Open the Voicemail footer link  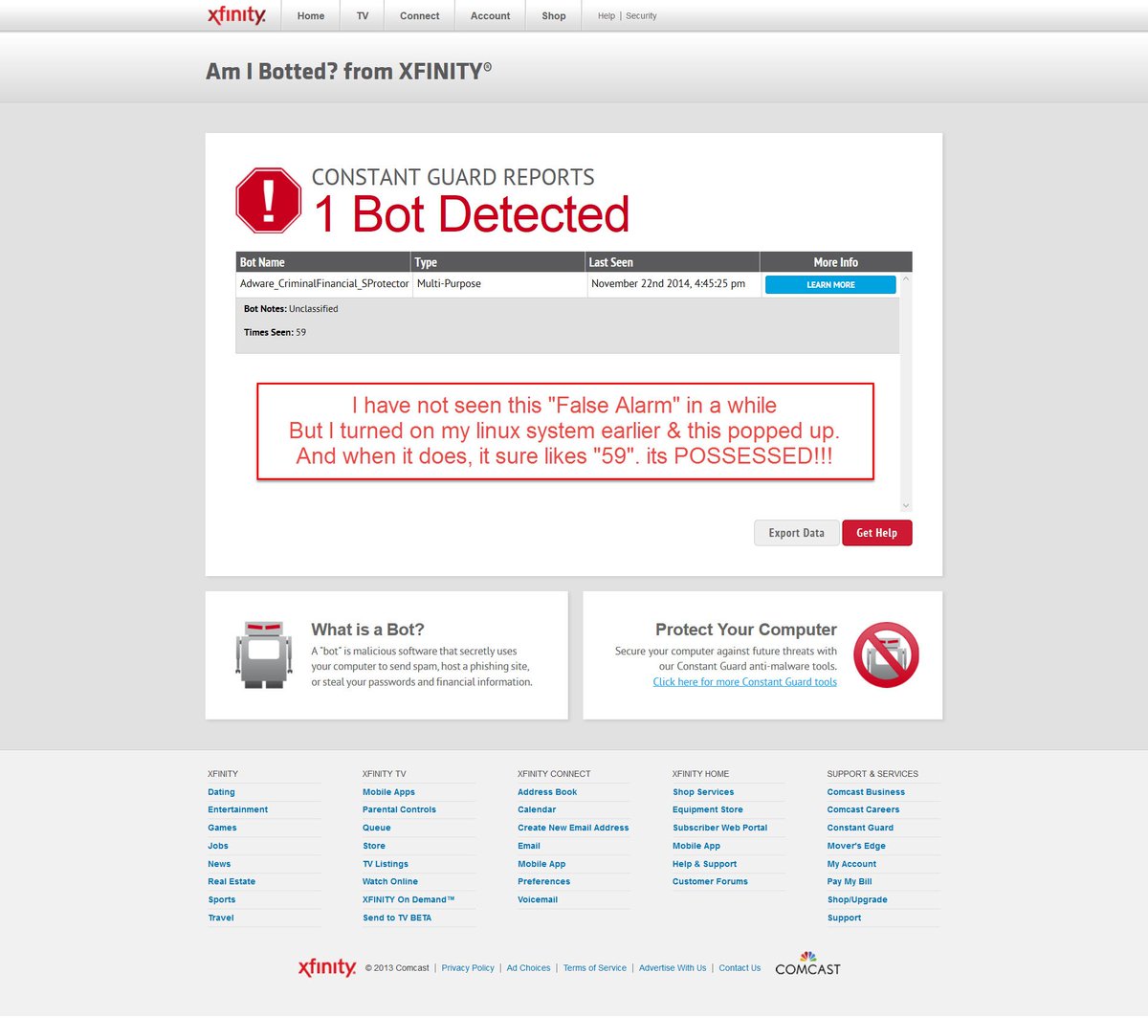coord(538,900)
